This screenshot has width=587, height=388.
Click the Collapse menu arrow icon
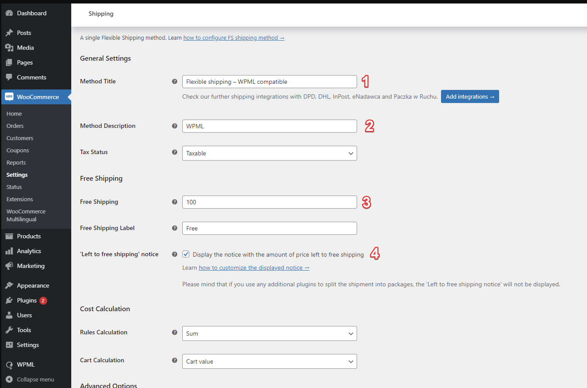(9, 379)
